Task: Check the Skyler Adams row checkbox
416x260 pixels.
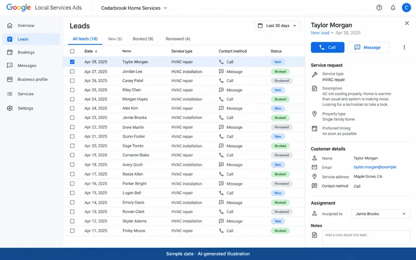Action: pos(72,221)
